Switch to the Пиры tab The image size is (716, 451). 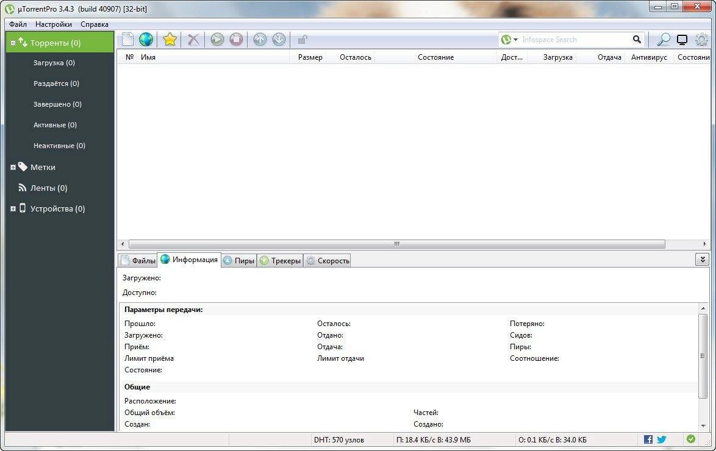pyautogui.click(x=238, y=260)
